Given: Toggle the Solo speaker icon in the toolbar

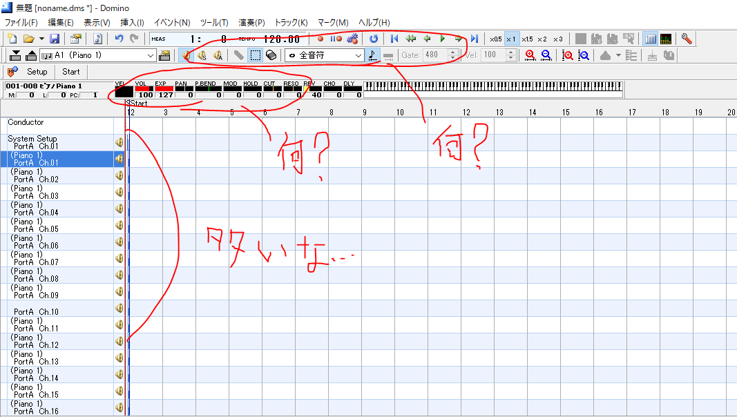Looking at the screenshot, I should (202, 55).
